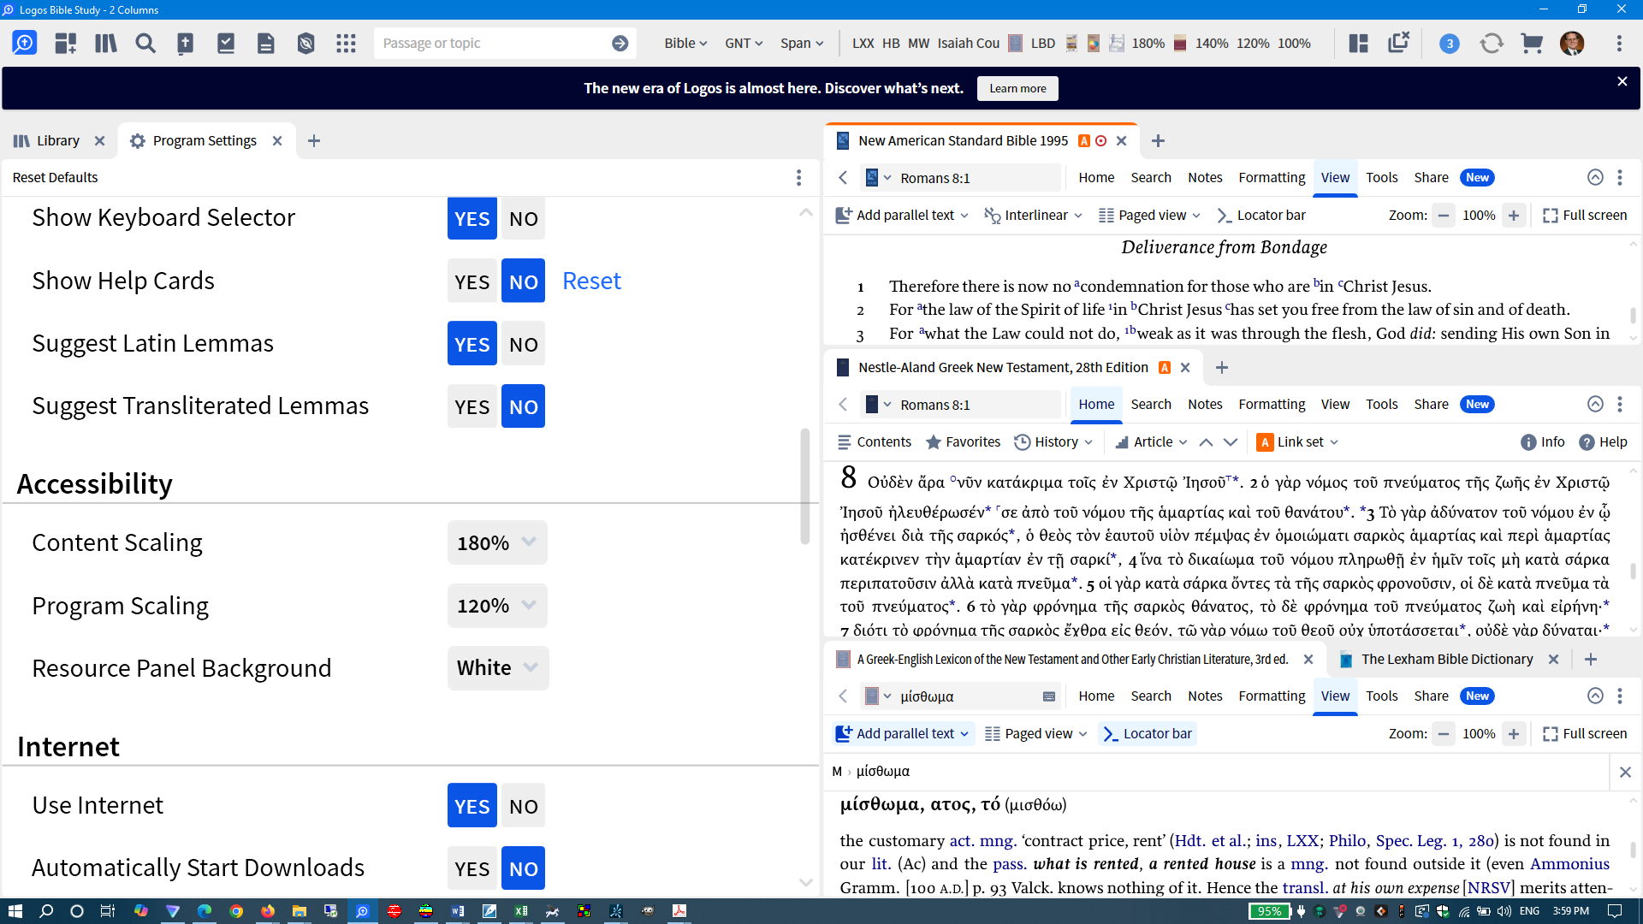Open the user profile avatar

[x=1572, y=43]
